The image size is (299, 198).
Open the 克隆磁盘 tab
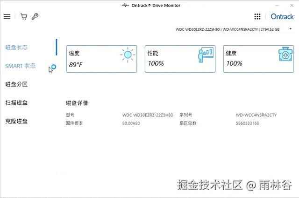(16, 121)
